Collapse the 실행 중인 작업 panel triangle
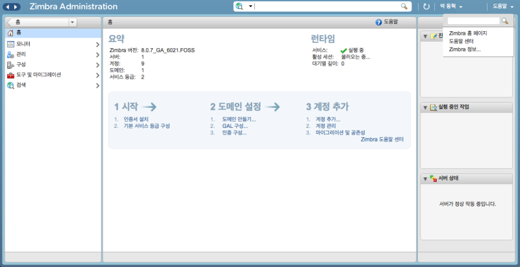This screenshot has height=267, width=520. [x=425, y=107]
